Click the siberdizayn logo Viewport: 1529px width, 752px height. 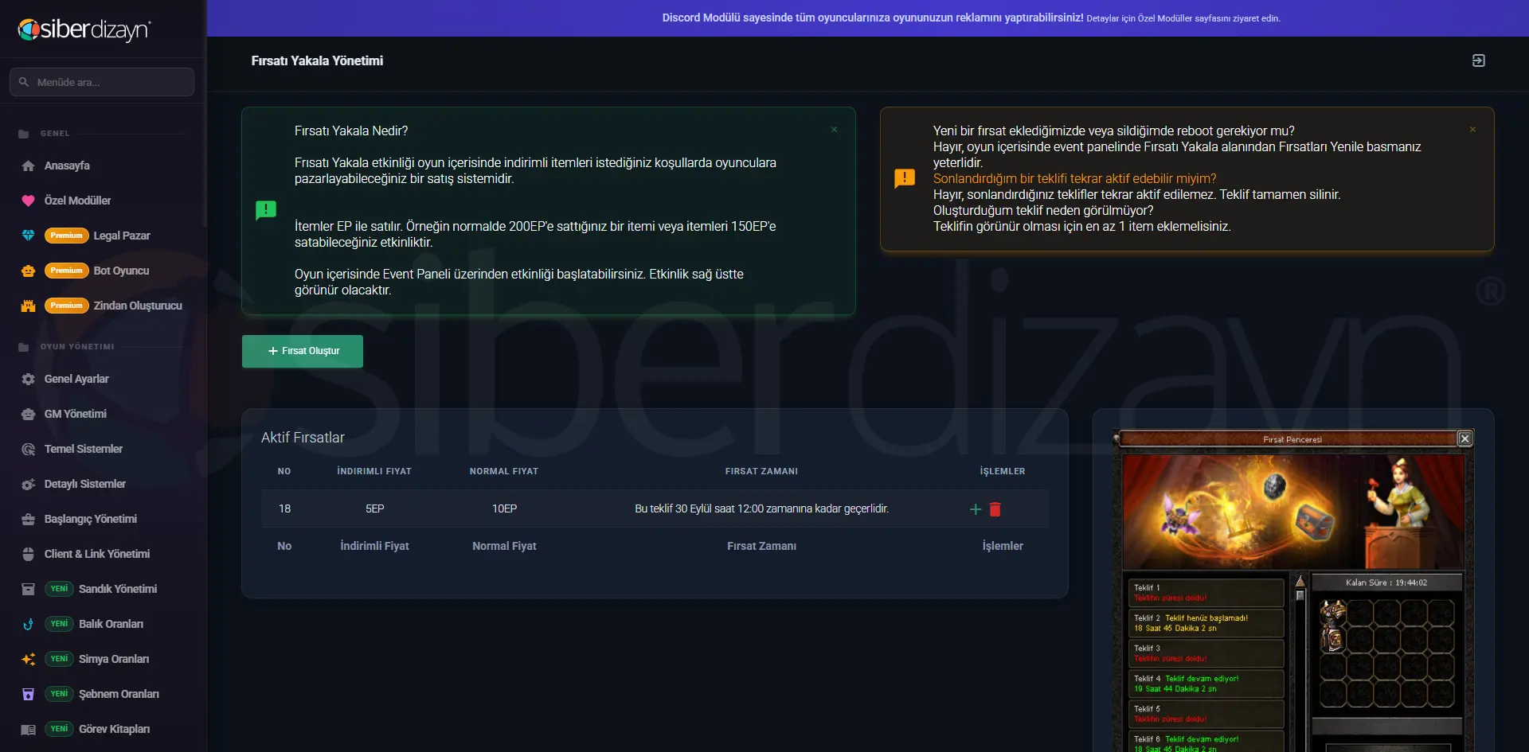(x=84, y=29)
